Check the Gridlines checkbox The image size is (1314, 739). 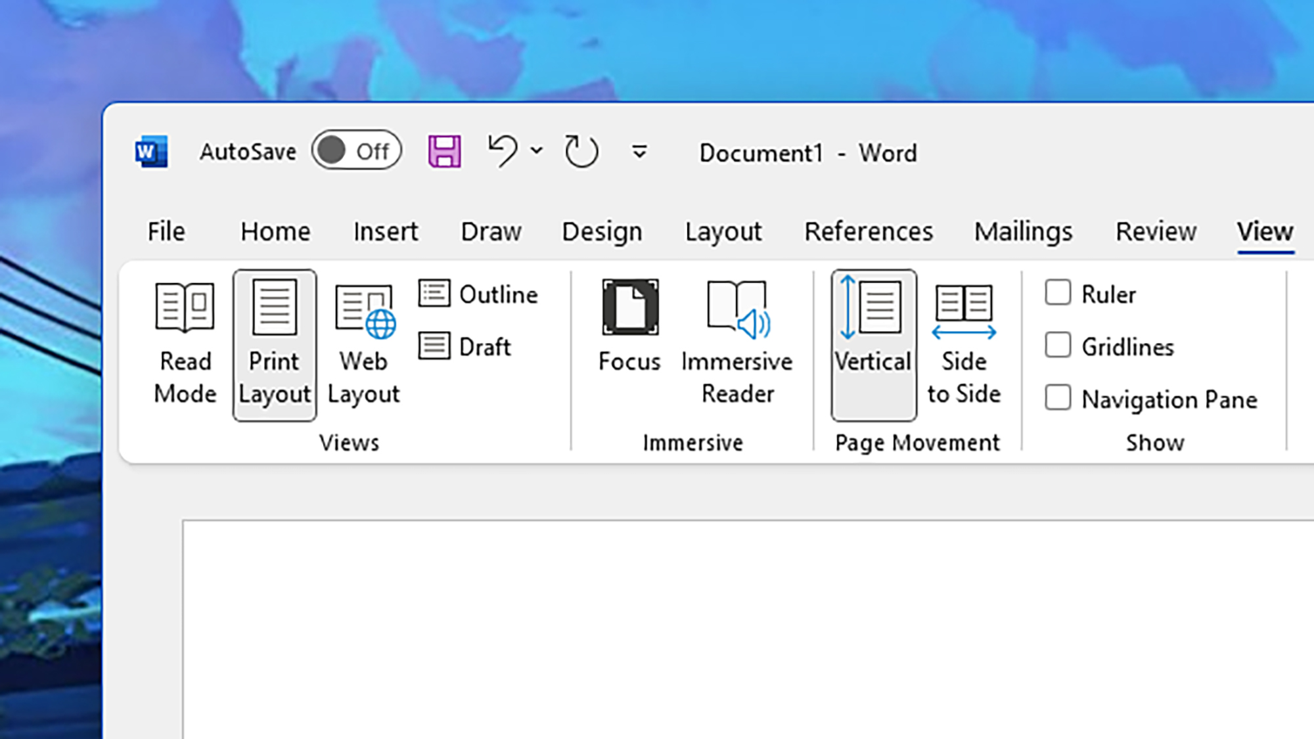click(1058, 346)
